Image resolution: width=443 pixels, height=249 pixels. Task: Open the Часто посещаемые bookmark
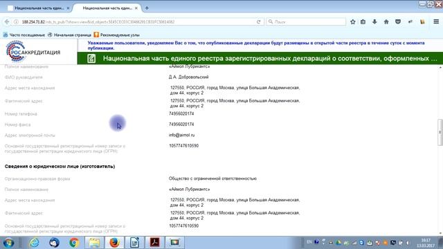(24, 35)
